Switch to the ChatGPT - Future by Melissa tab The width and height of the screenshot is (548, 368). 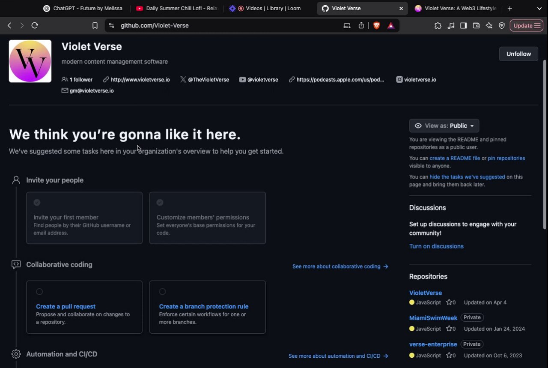83,9
